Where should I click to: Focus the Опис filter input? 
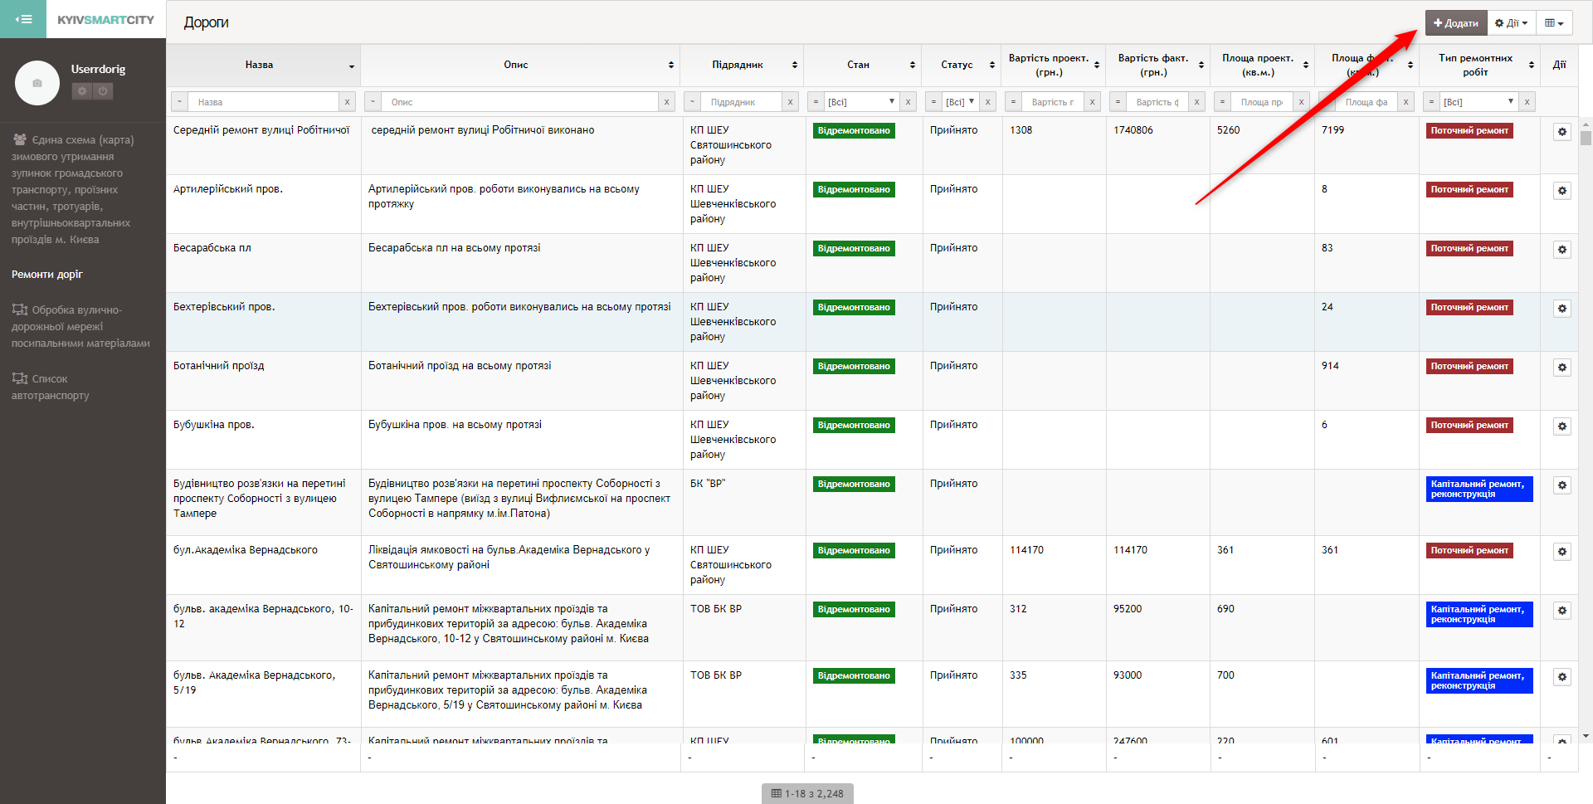[520, 102]
